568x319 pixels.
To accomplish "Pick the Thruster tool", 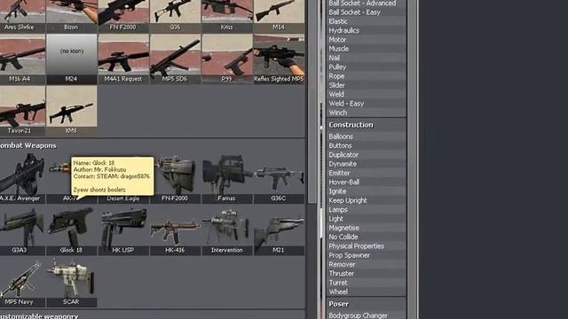I will pos(366,274).
